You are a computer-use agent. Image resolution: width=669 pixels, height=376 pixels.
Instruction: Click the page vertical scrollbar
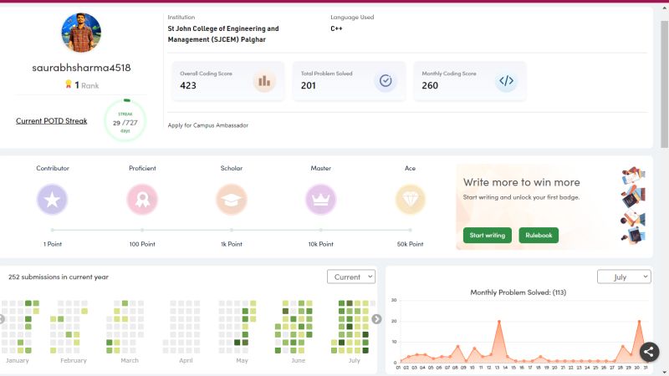click(664, 84)
